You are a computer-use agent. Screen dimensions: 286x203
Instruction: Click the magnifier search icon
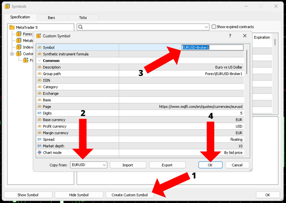[x=81, y=27]
